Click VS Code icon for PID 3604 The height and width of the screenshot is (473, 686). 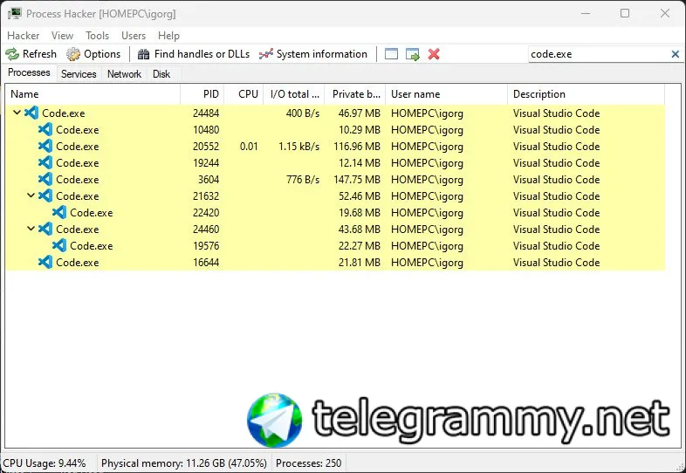click(x=45, y=180)
